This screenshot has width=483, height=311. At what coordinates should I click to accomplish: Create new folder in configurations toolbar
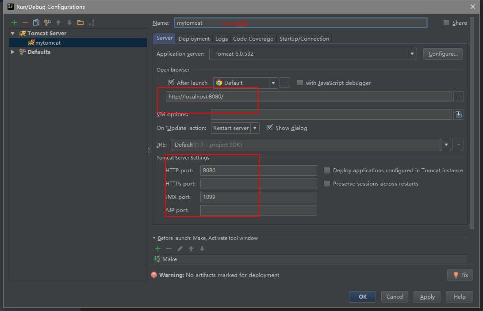coord(80,23)
